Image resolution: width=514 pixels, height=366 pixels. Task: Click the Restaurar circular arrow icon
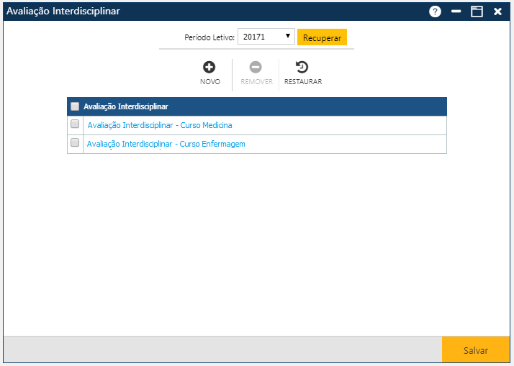302,68
